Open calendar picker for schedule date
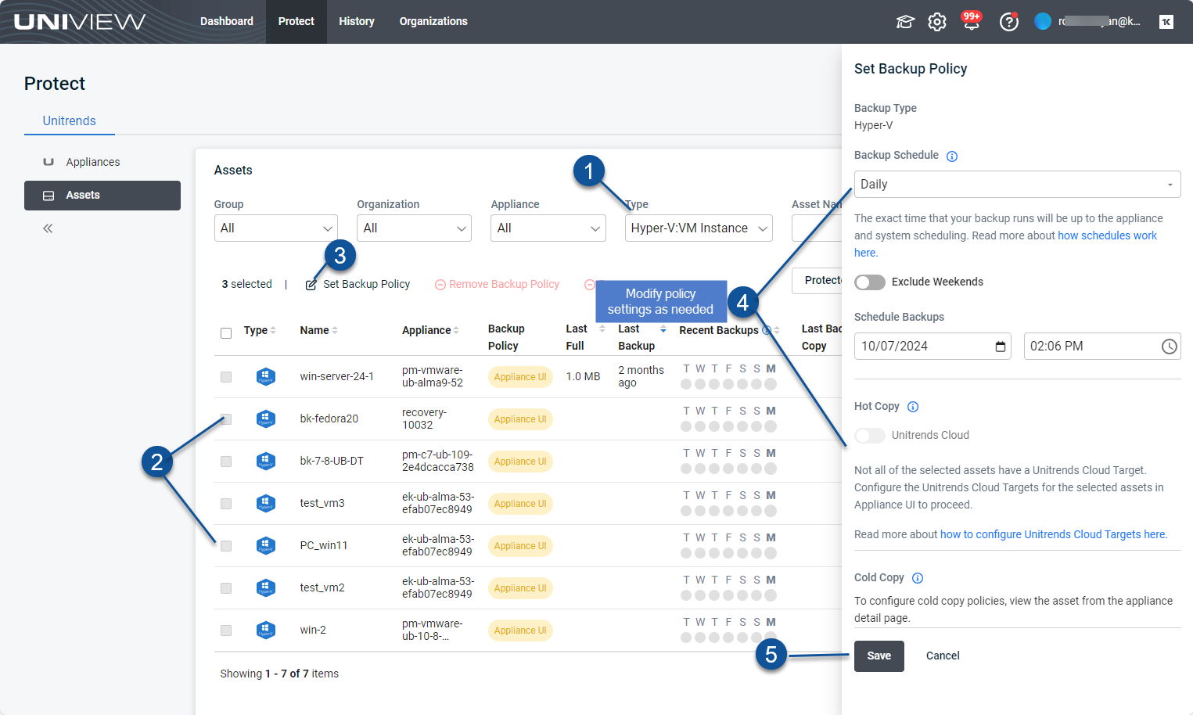Image resolution: width=1193 pixels, height=715 pixels. (1001, 347)
